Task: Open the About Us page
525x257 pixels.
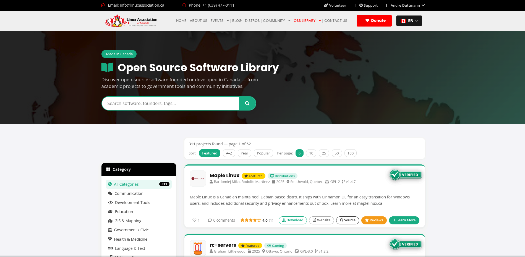Action: click(198, 21)
